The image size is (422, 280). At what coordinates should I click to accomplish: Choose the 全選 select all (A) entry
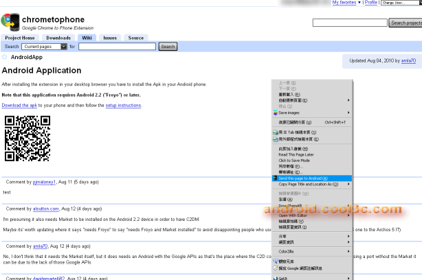[x=311, y=199]
